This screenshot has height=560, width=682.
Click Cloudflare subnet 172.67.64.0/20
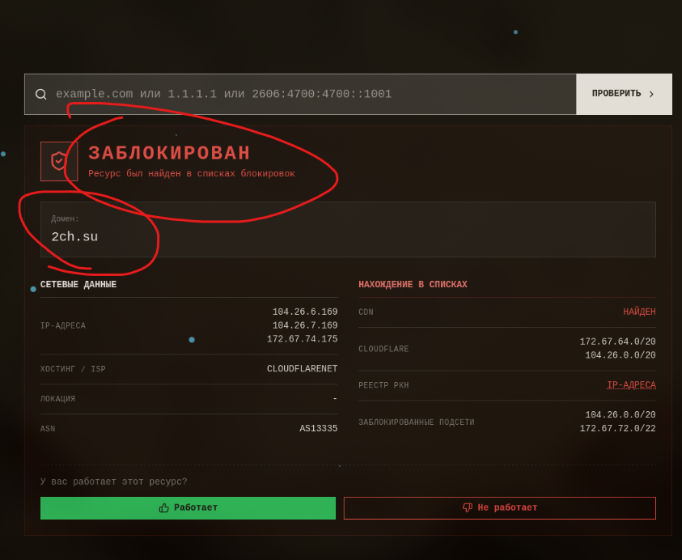pos(617,342)
